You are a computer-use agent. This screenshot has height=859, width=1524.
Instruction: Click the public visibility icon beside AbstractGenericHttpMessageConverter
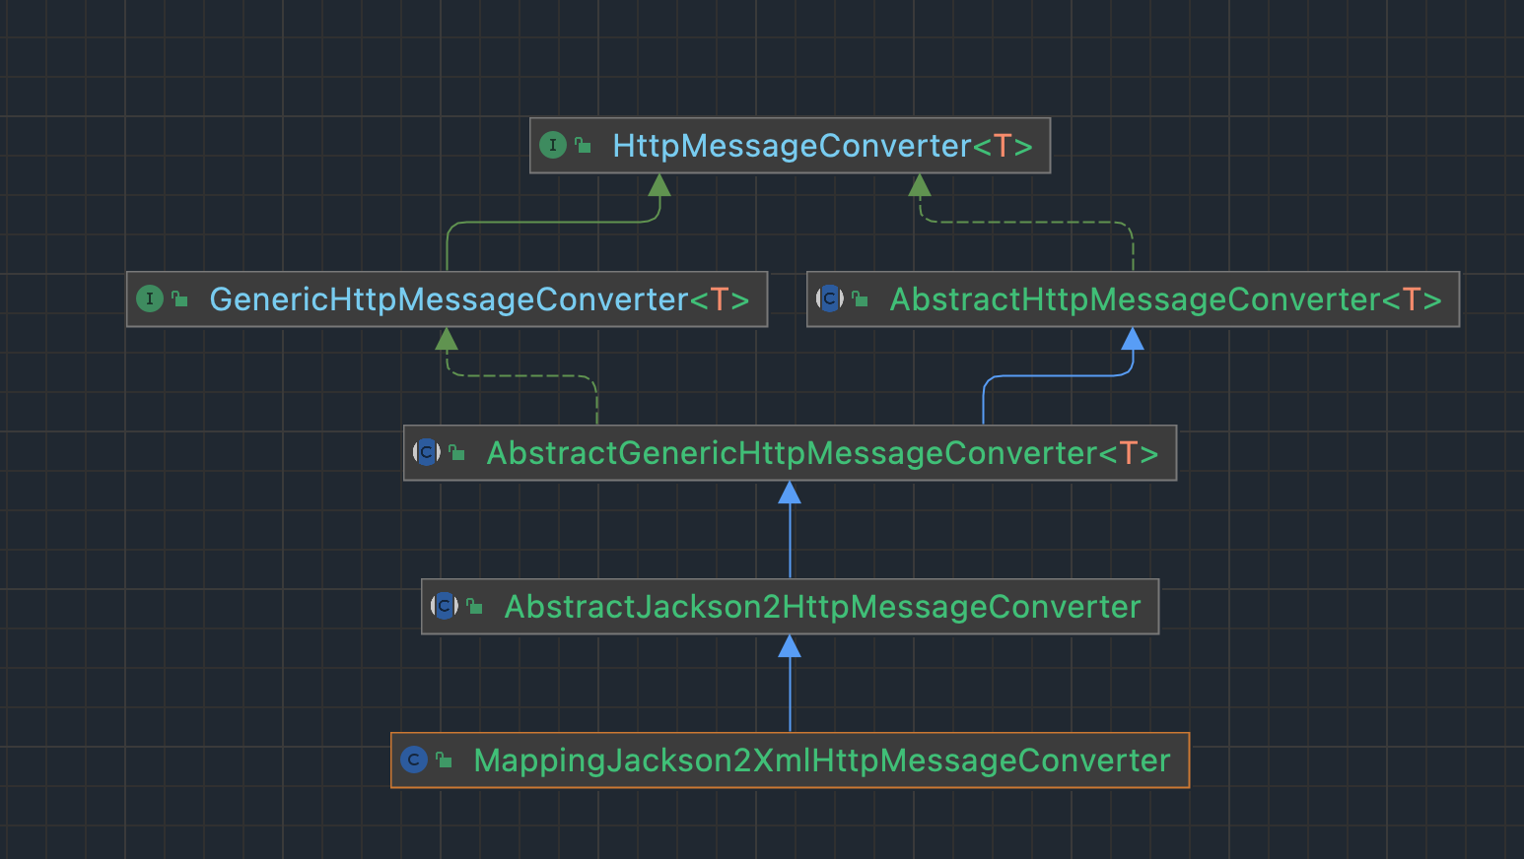[456, 452]
